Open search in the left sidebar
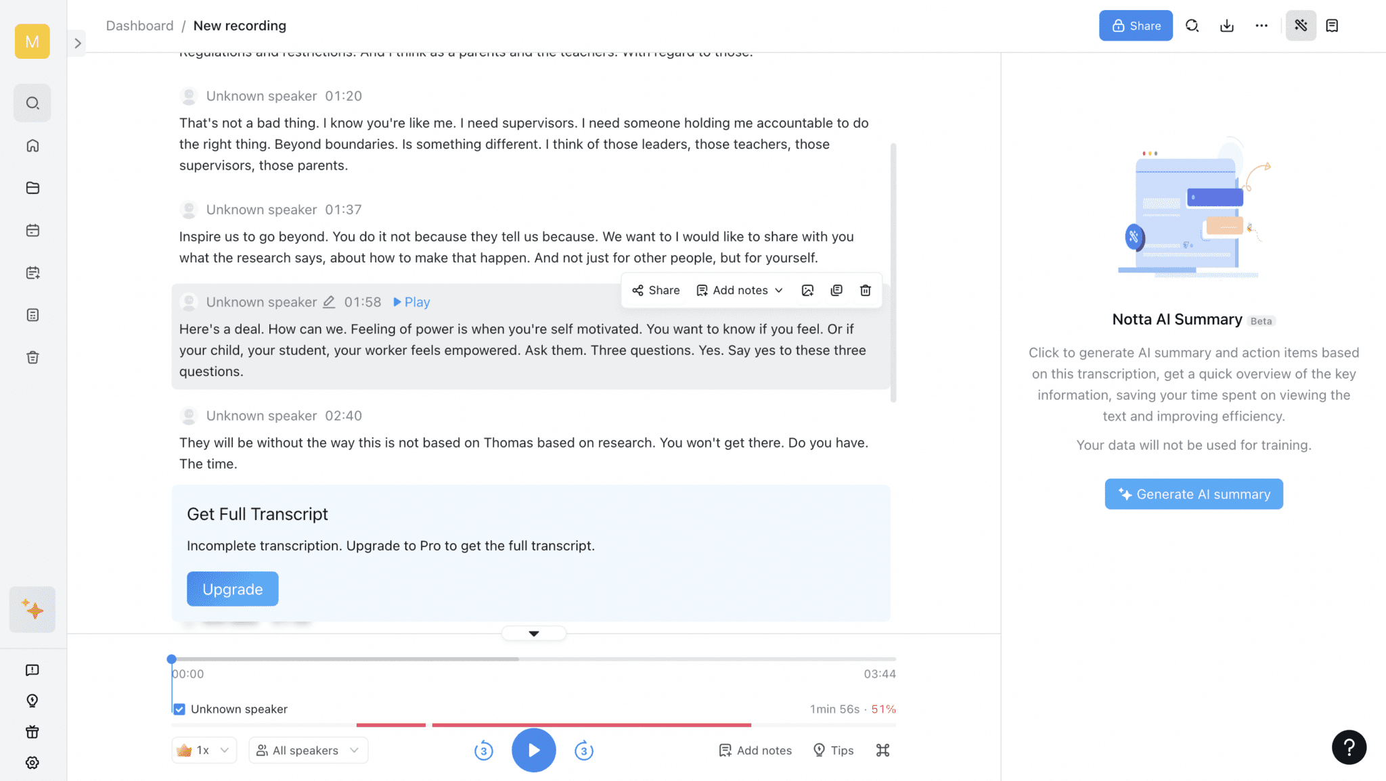Image resolution: width=1386 pixels, height=781 pixels. [x=32, y=103]
